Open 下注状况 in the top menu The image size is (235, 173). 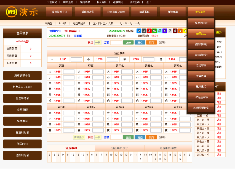(52, 2)
